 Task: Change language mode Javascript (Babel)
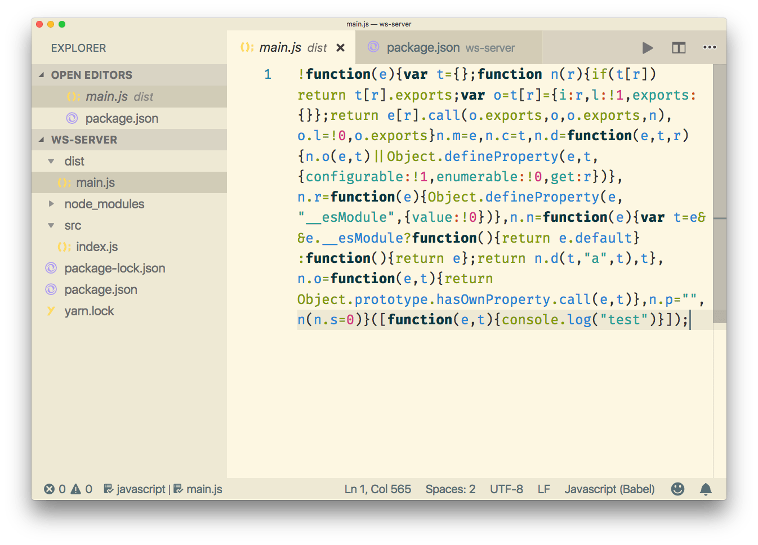(x=609, y=489)
